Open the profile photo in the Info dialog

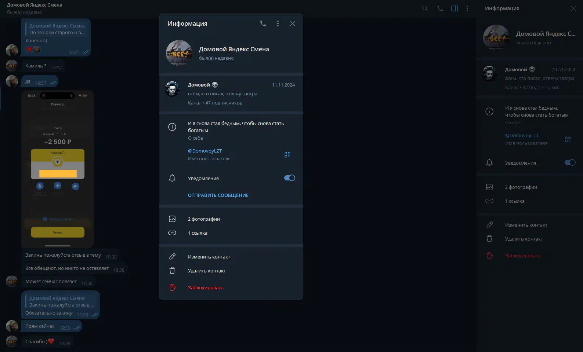coord(179,53)
